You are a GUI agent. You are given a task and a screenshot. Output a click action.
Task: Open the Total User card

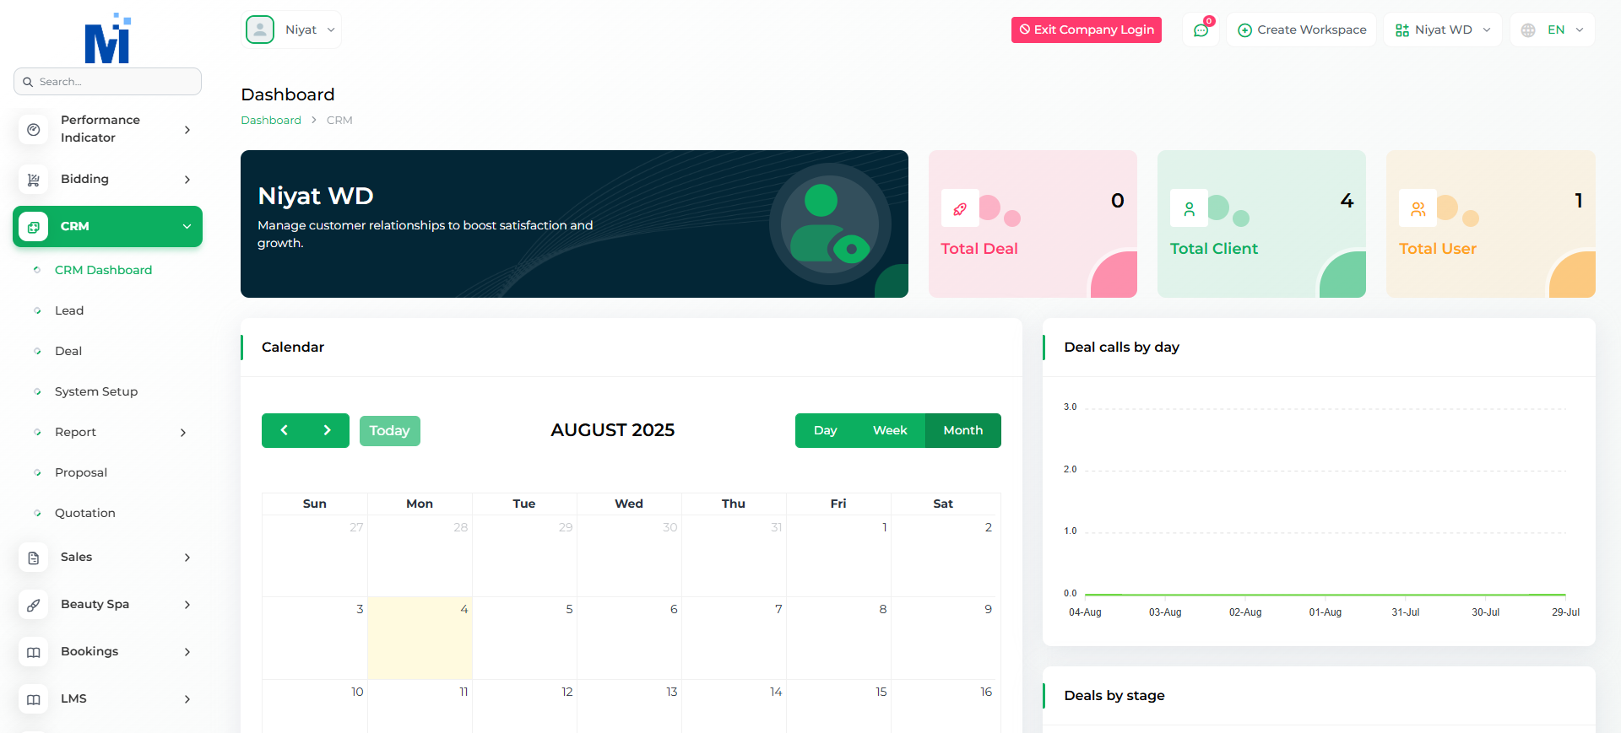coord(1490,224)
